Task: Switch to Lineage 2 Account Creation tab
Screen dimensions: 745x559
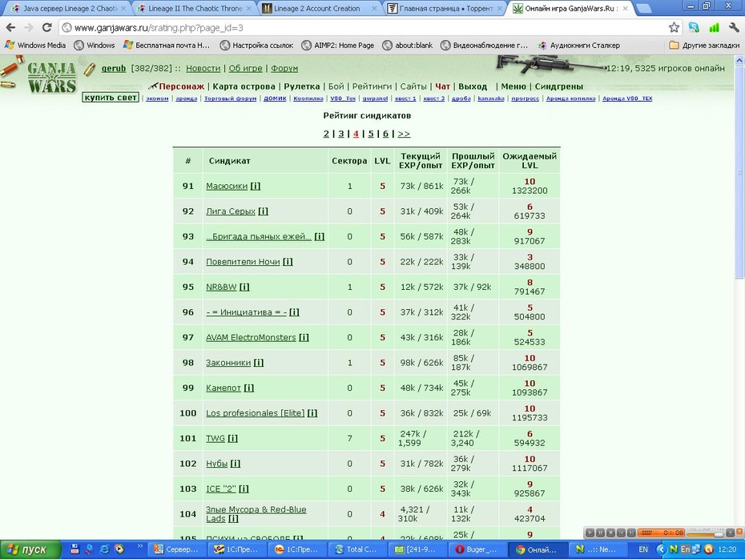Action: coord(320,8)
